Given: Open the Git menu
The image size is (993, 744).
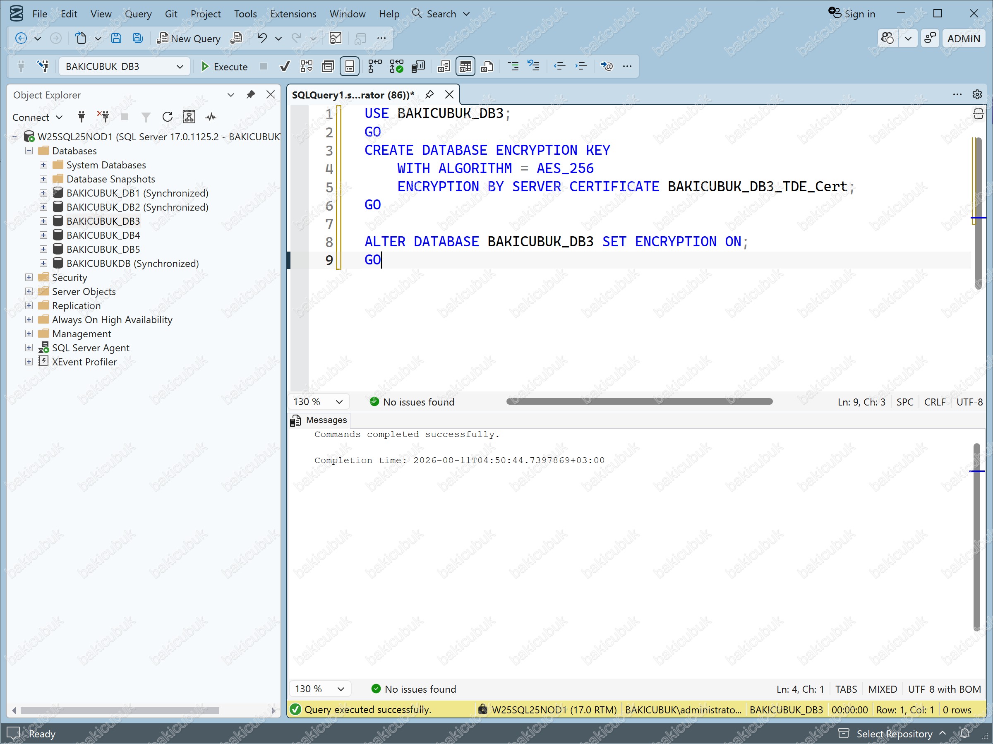Looking at the screenshot, I should tap(171, 14).
